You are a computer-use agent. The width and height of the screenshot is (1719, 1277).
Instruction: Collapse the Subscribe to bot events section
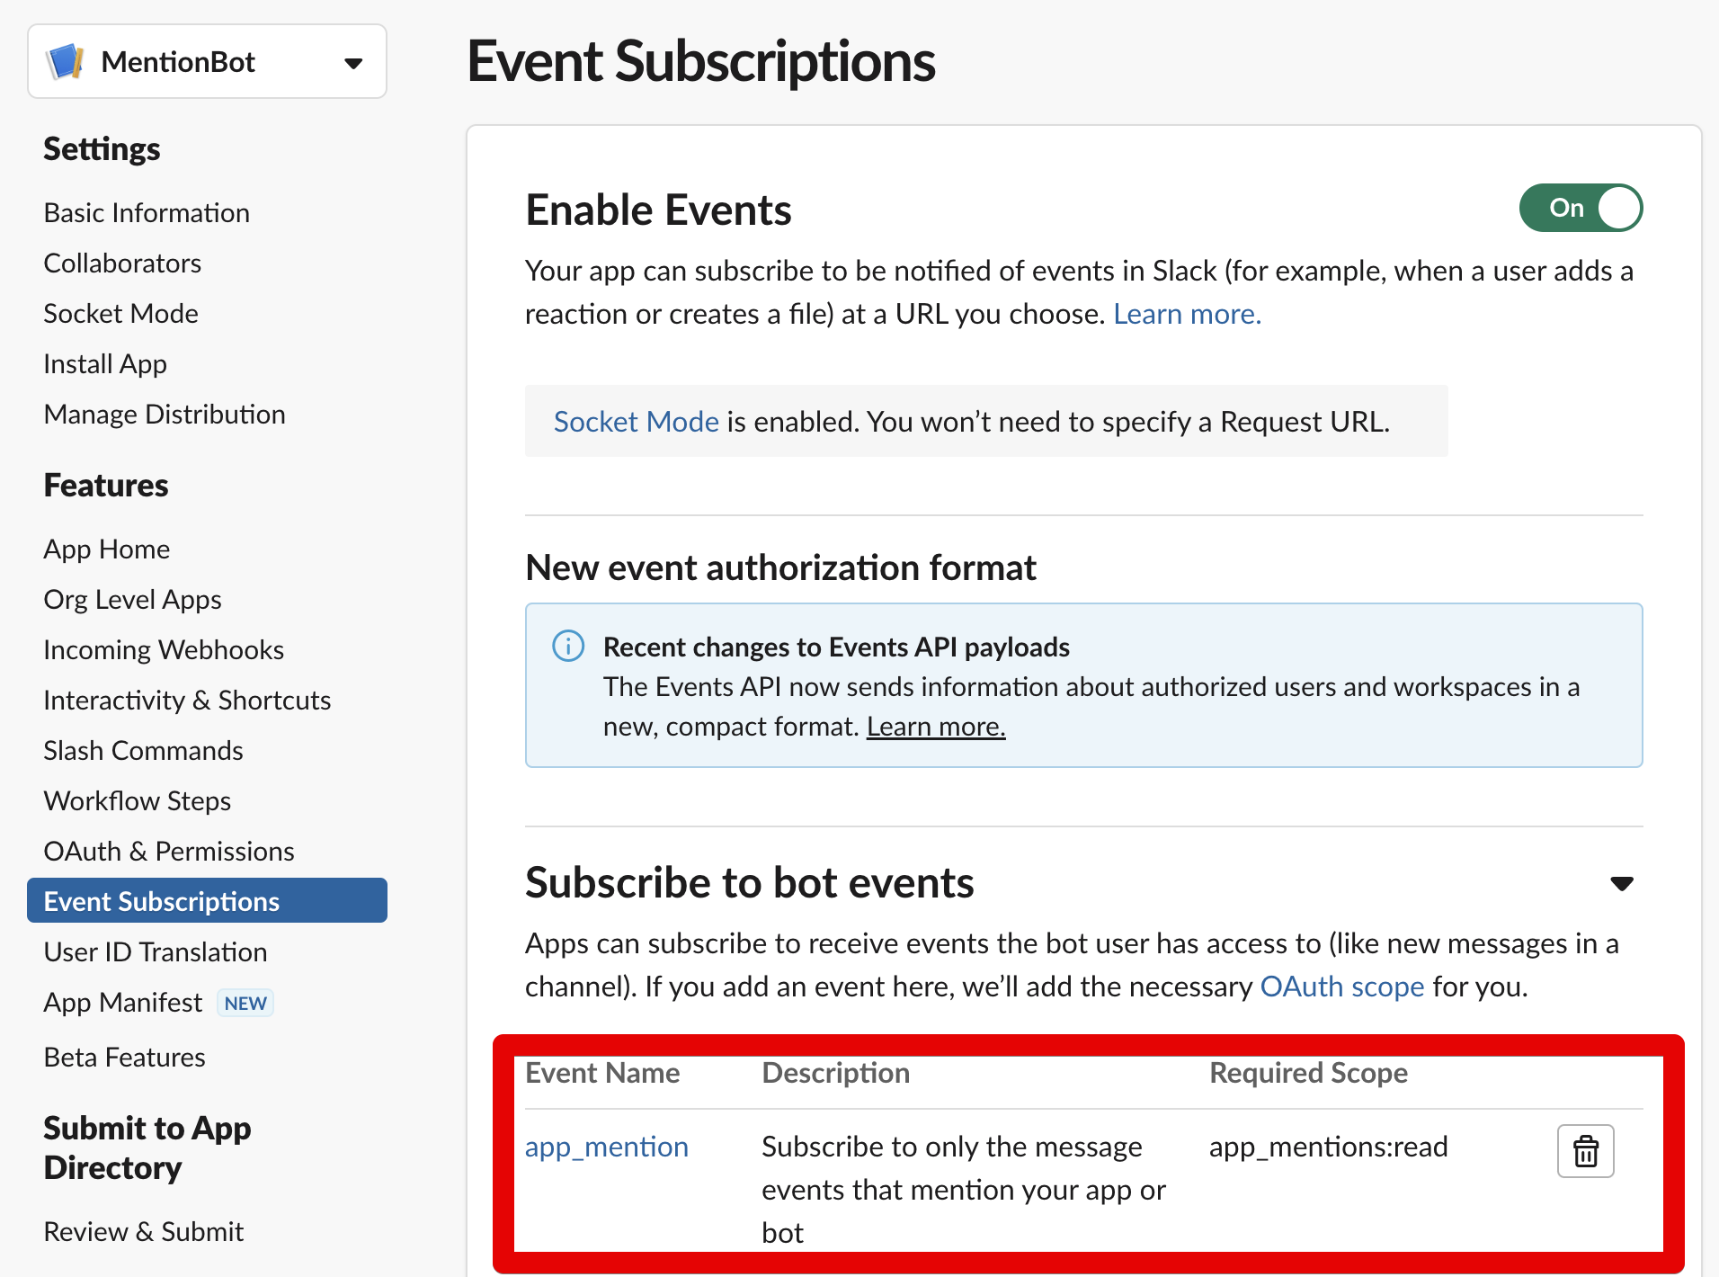point(1622,883)
